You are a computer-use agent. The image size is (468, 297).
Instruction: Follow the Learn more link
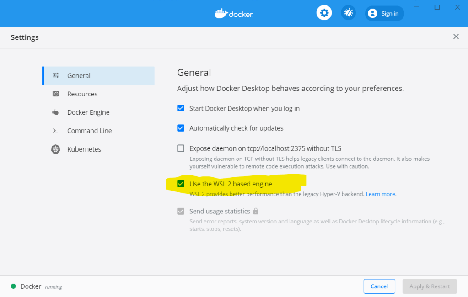(381, 194)
